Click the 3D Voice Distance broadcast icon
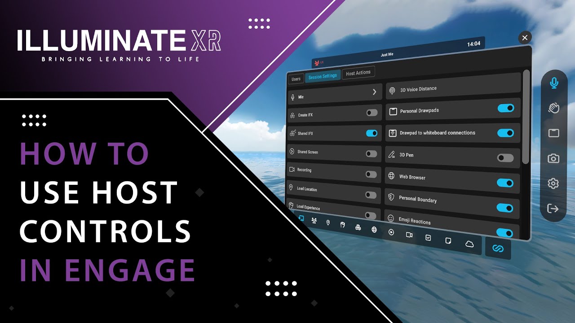This screenshot has height=323, width=575. tap(392, 91)
